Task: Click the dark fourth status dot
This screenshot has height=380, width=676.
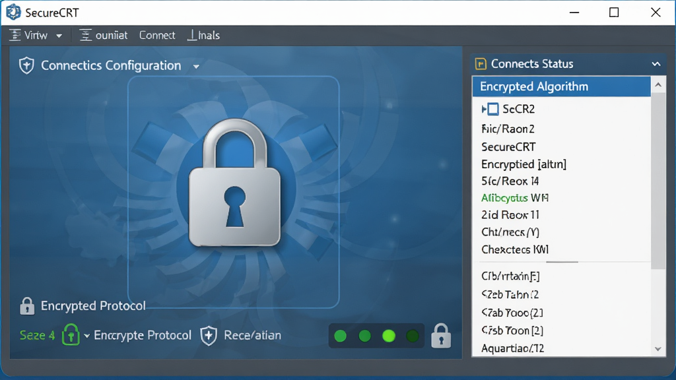Action: pyautogui.click(x=413, y=336)
